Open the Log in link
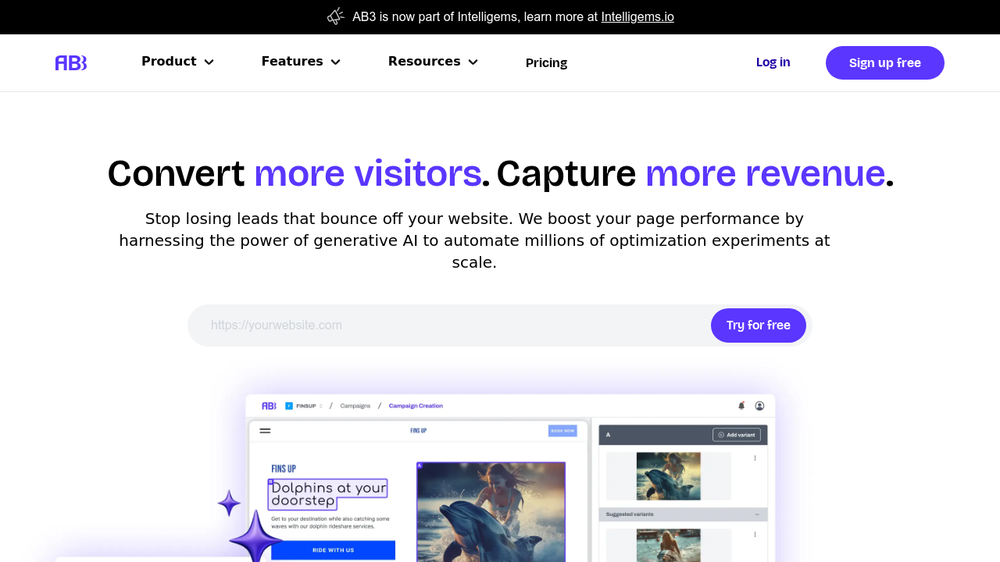1000x562 pixels. [773, 62]
